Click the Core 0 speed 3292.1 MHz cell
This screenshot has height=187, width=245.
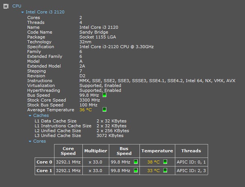(x=68, y=162)
